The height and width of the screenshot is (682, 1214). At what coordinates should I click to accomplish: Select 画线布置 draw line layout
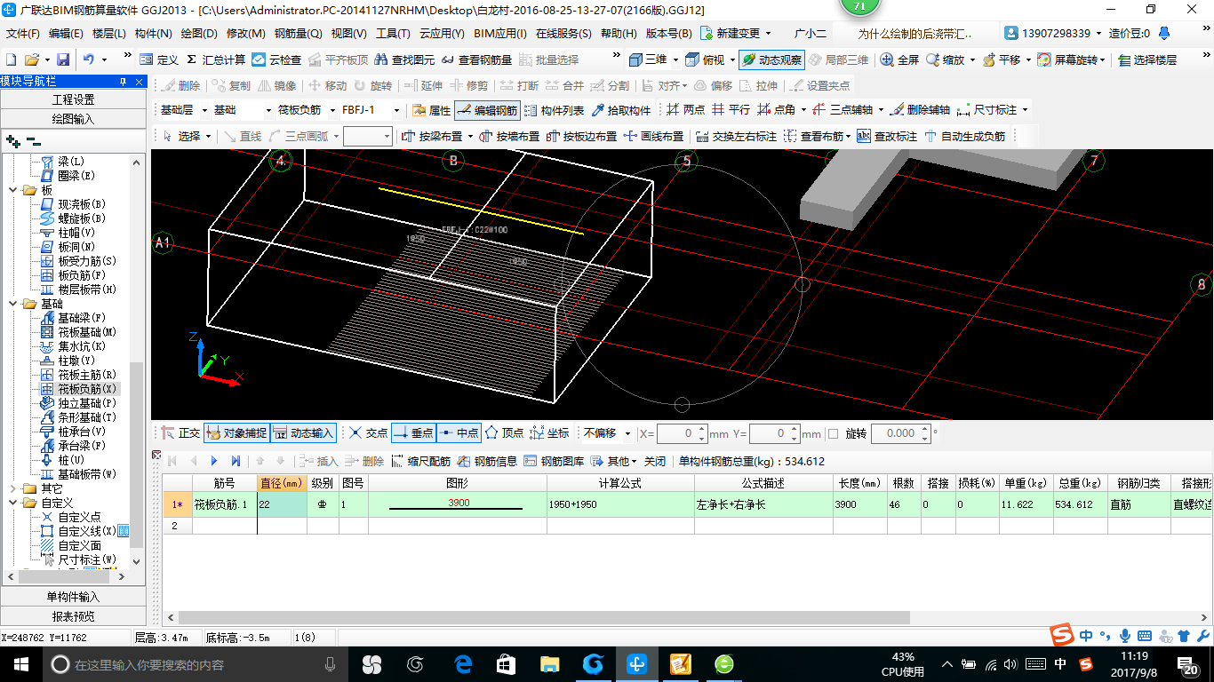tap(654, 136)
